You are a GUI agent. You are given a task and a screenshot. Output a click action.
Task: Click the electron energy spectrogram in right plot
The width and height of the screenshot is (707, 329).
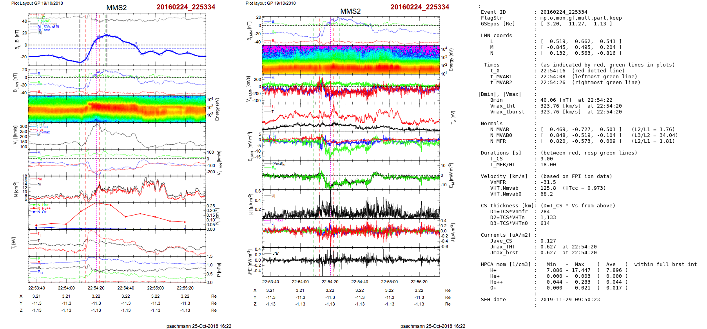click(351, 59)
